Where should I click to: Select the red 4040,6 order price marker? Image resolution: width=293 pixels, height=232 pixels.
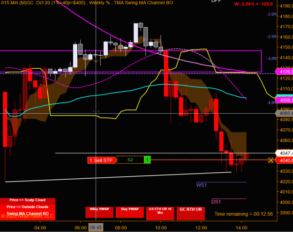coord(284,160)
